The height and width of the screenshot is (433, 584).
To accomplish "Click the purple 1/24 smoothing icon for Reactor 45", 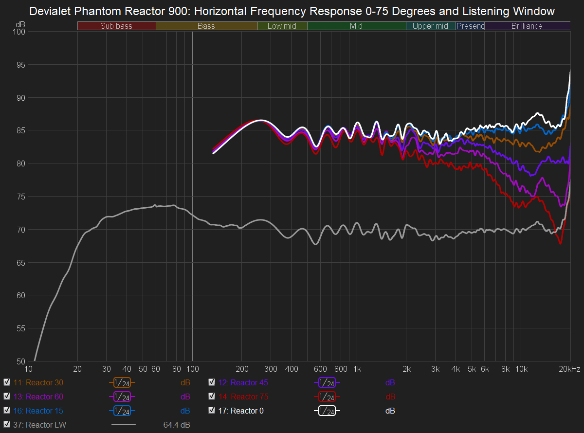I will (327, 383).
